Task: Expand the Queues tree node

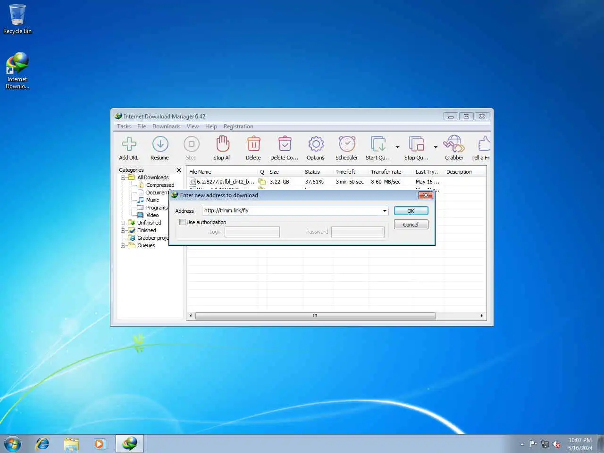Action: (123, 245)
